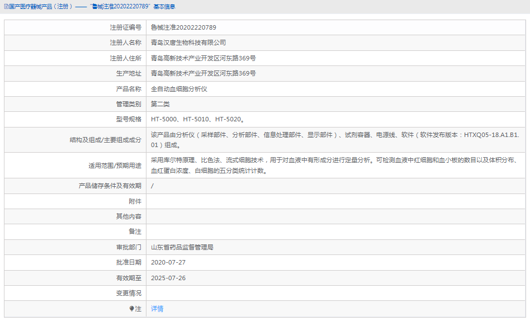Click the 附件 label
The width and height of the screenshot is (530, 321).
[x=135, y=201]
